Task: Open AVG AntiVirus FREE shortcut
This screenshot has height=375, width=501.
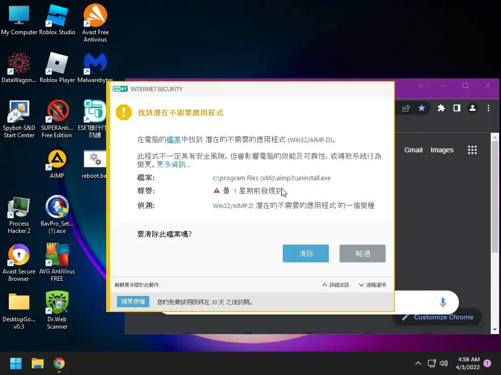Action: 57,263
